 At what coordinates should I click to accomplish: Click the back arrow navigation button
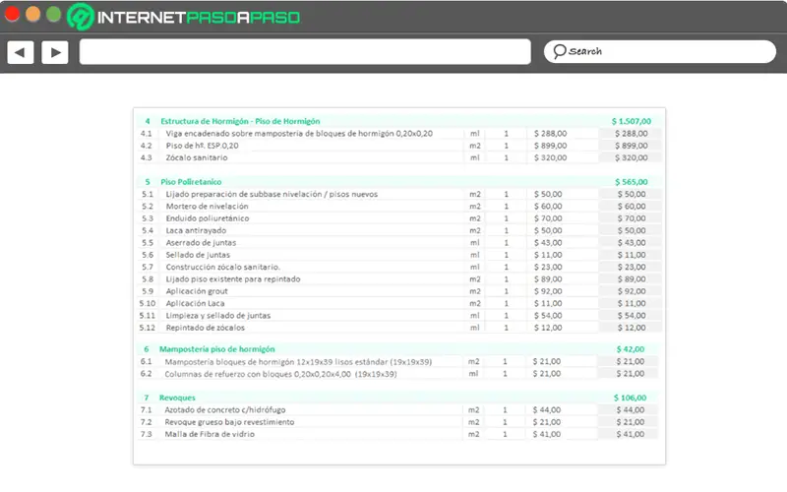21,52
